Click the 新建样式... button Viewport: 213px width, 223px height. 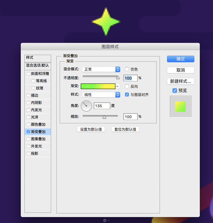(181, 81)
